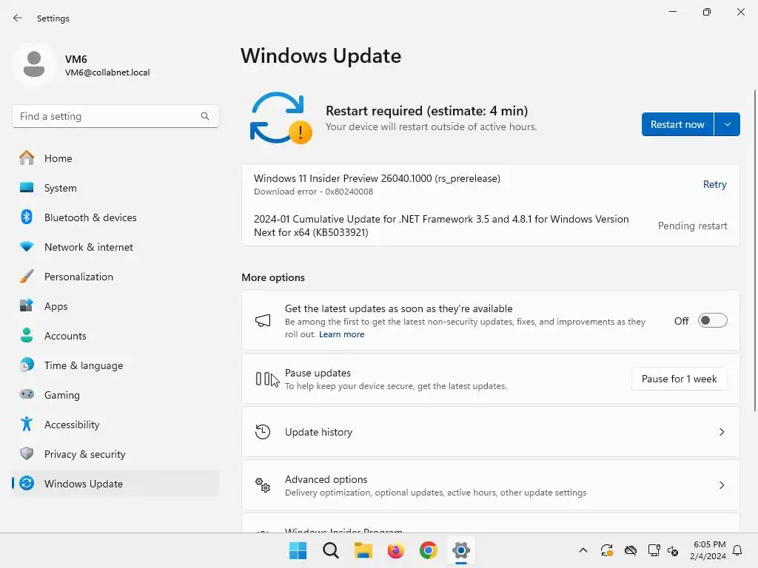The width and height of the screenshot is (758, 568).
Task: Click the Network wifi icon in sidebar
Action: click(x=27, y=247)
